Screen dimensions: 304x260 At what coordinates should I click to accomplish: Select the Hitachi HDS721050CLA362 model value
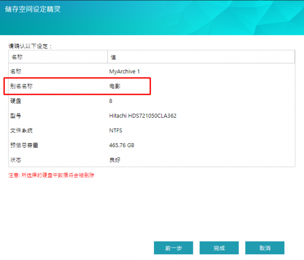pos(142,116)
